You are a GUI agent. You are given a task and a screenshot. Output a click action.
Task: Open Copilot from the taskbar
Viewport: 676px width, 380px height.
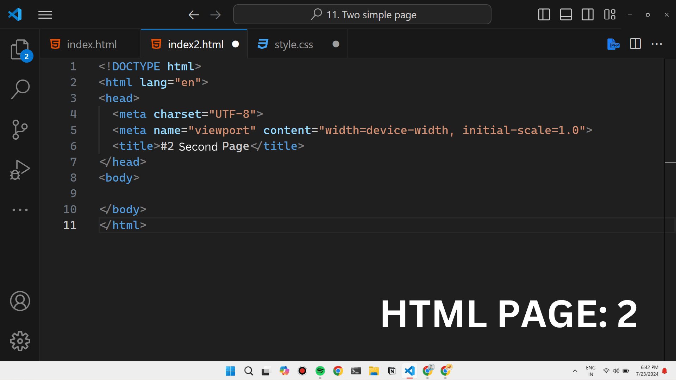click(284, 371)
